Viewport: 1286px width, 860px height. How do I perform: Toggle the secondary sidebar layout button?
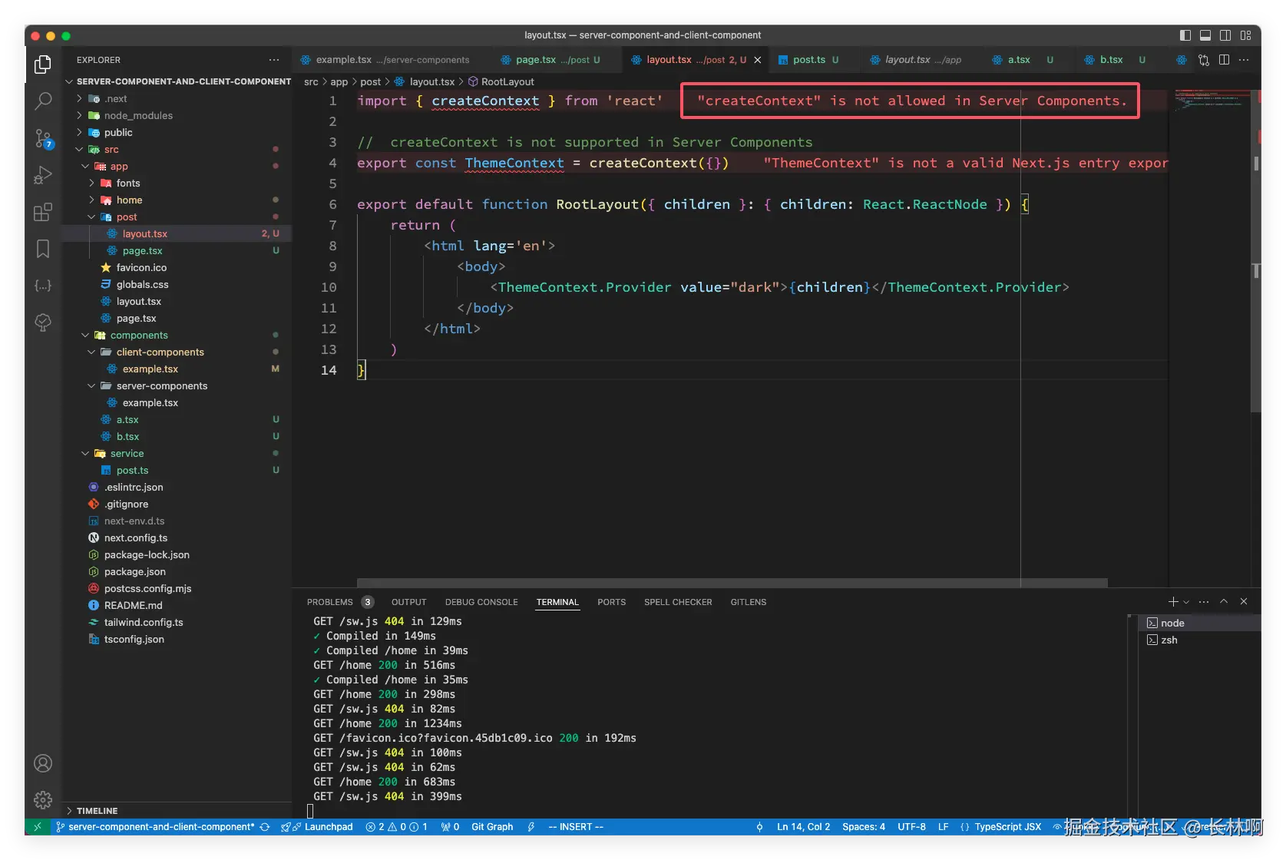tap(1225, 35)
